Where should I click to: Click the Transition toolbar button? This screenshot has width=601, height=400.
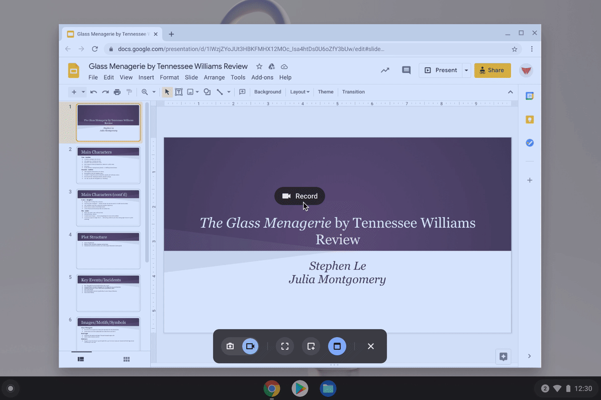coord(353,92)
